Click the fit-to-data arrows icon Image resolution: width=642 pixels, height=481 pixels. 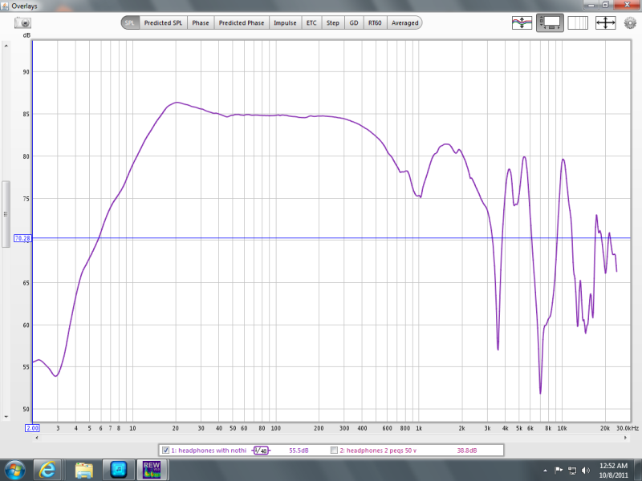[x=605, y=23]
